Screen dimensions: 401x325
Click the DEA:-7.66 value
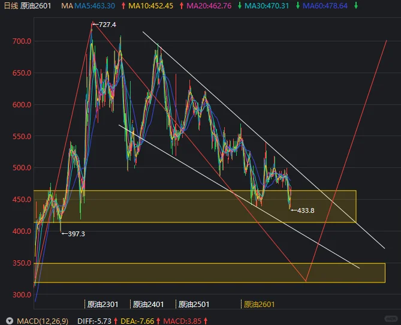(137, 321)
